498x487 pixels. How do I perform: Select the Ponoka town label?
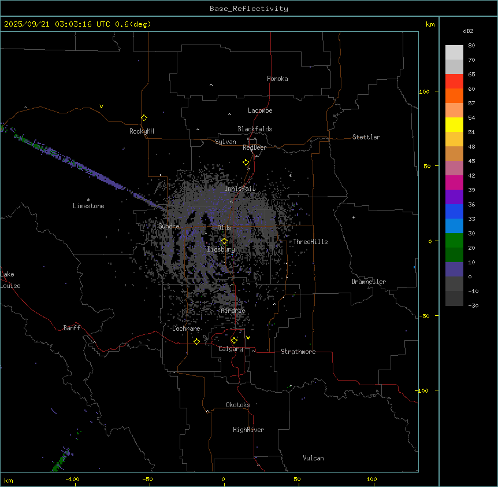(277, 79)
